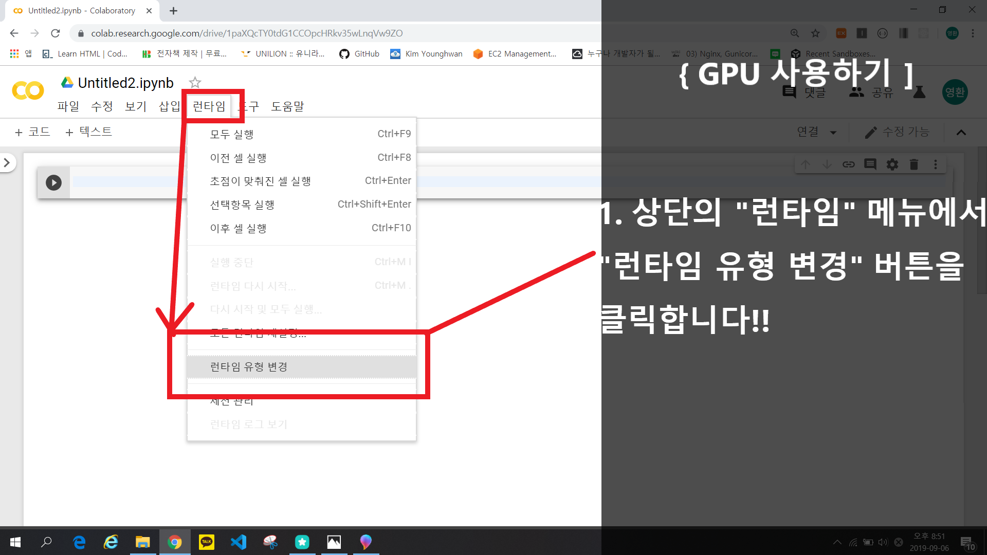Click the GitHub bookmark link
Image resolution: width=987 pixels, height=555 pixels.
pyautogui.click(x=359, y=54)
